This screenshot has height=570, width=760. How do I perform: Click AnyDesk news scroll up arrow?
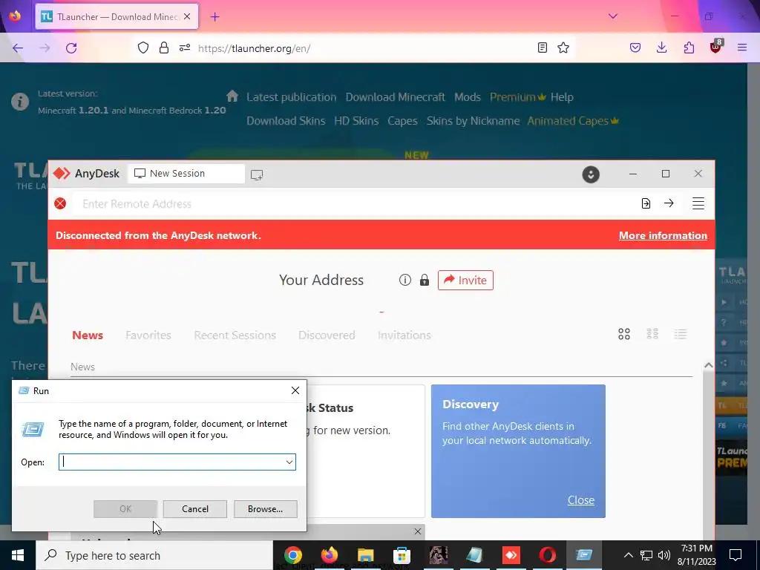click(x=708, y=365)
